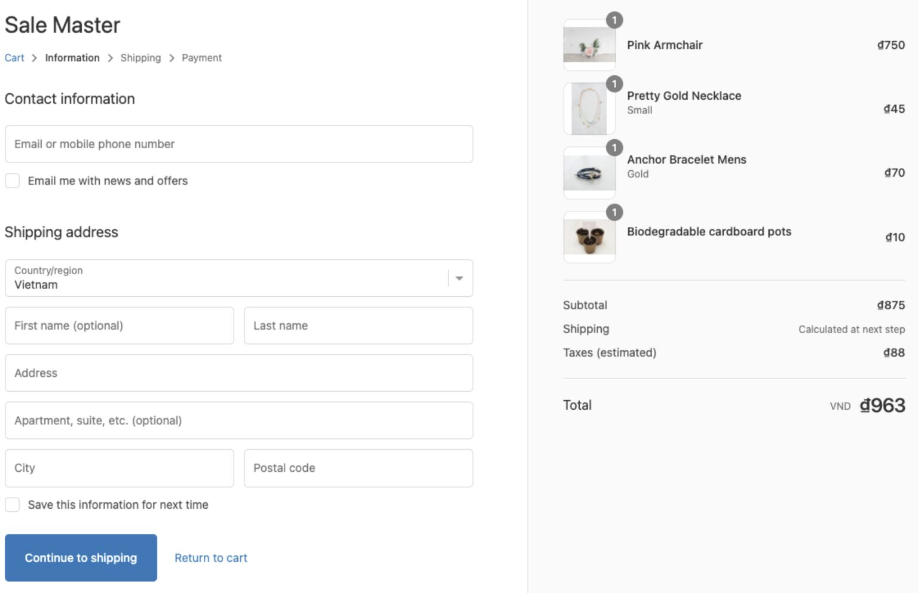Focus the Last name field
Viewport: 918px width, 593px height.
tap(359, 325)
